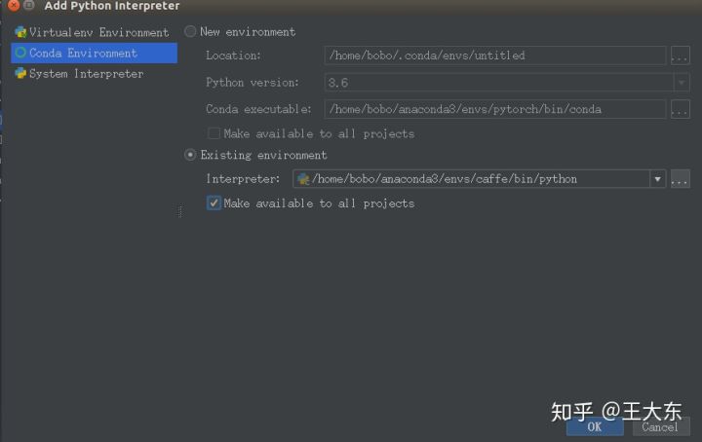Select the New environment radio button
This screenshot has height=442, width=702.
[x=190, y=31]
